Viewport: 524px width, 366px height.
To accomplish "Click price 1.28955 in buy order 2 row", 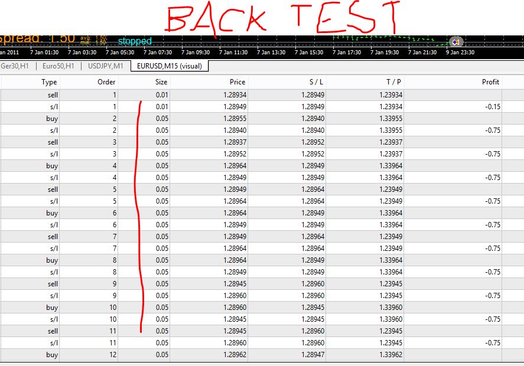I will click(x=235, y=119).
